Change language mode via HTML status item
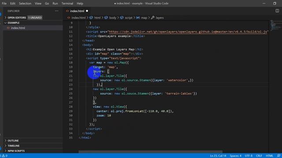 coord(269,156)
